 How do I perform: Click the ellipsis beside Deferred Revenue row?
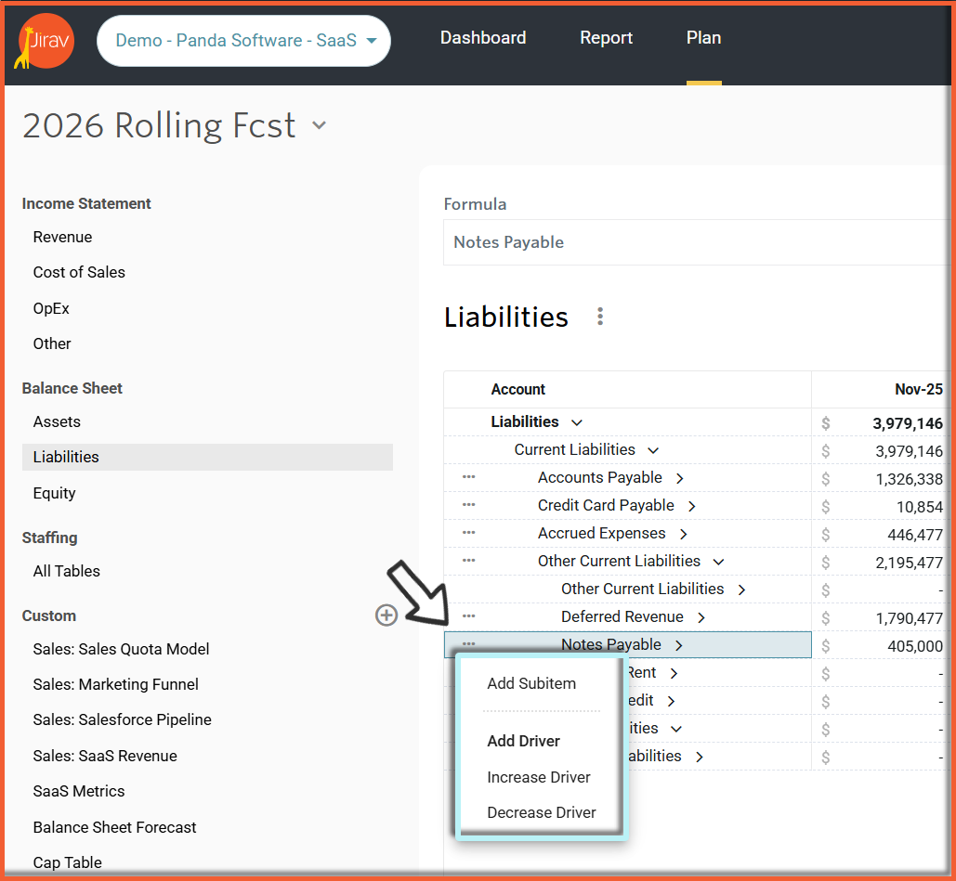pyautogui.click(x=468, y=616)
